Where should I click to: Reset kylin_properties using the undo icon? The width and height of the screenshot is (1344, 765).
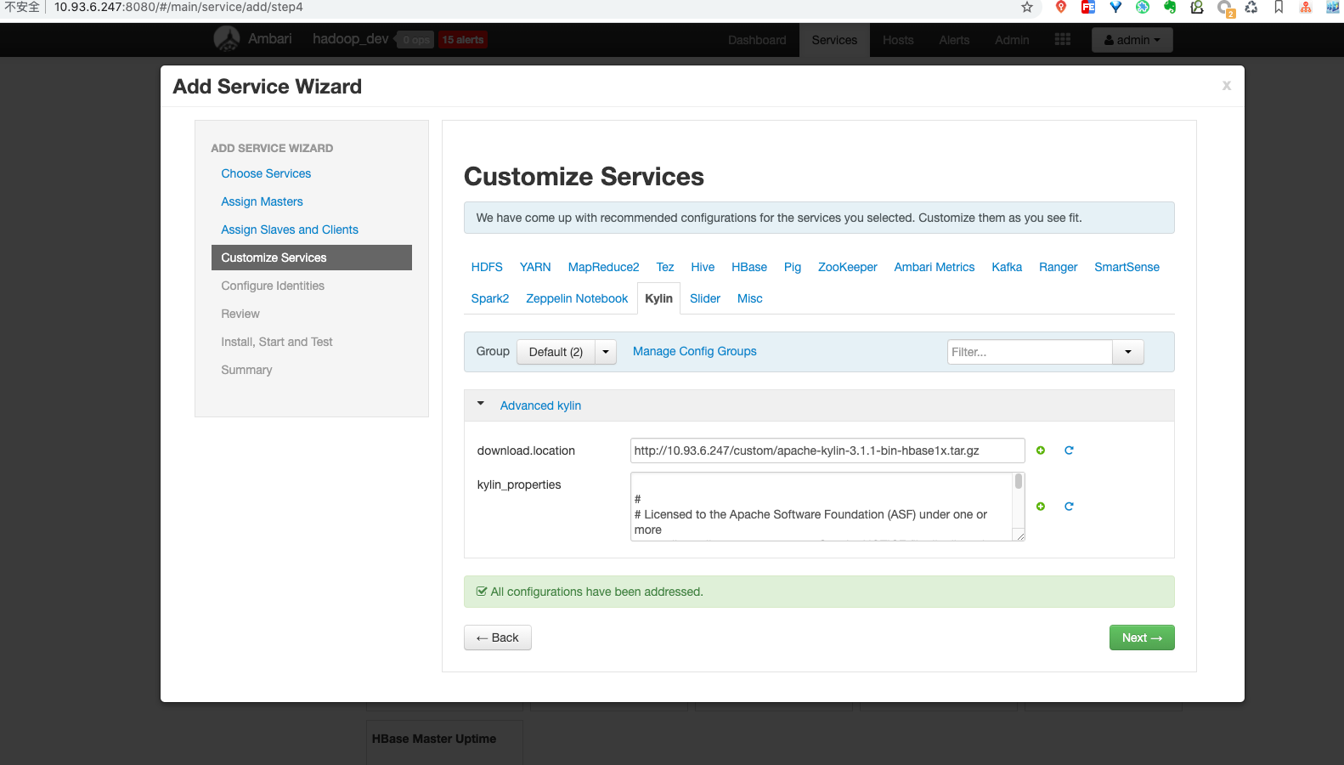point(1069,507)
